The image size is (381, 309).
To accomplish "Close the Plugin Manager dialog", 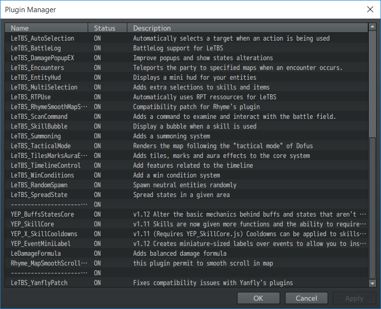I will (x=370, y=9).
